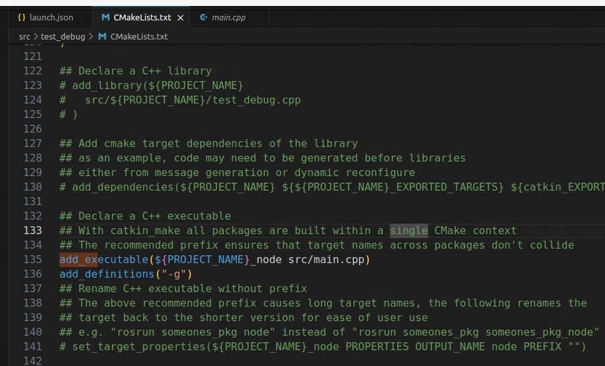The height and width of the screenshot is (366, 605).
Task: Expand breadcrumb chevron after 'src'
Action: click(x=36, y=37)
